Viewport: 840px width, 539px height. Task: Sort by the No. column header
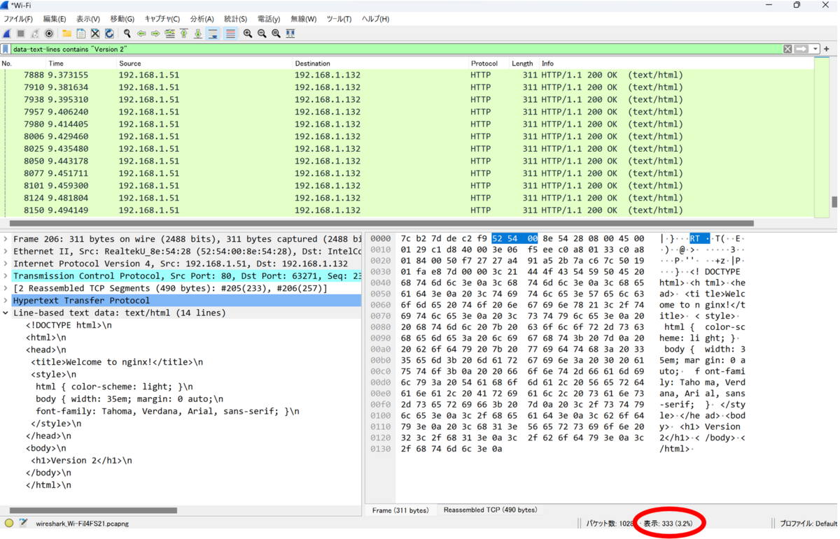coord(22,63)
